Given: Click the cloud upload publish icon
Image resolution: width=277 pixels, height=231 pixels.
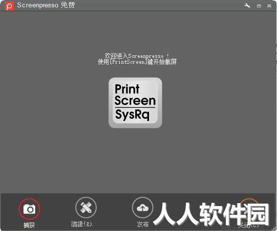Looking at the screenshot, I should [143, 208].
